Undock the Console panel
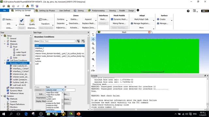This screenshot has height=117, width=209. pos(205,76)
